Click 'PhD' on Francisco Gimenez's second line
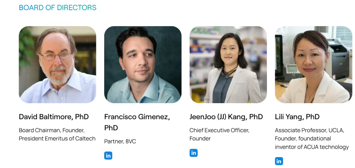Image resolution: width=355 pixels, height=168 pixels. (111, 128)
